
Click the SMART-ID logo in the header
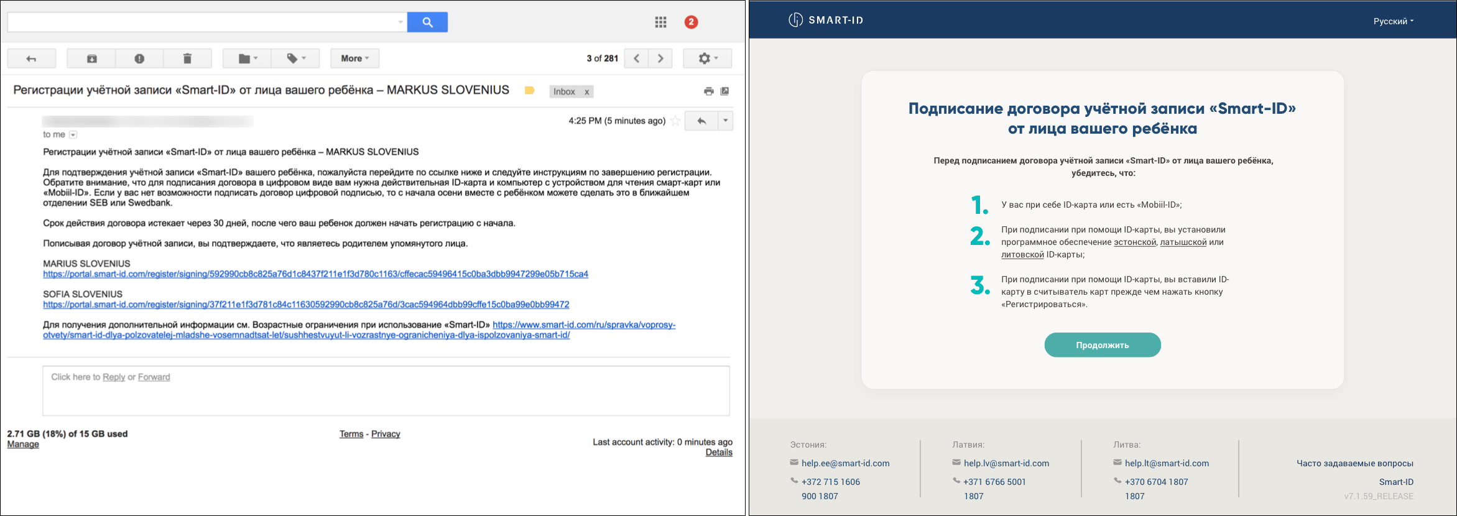(826, 20)
